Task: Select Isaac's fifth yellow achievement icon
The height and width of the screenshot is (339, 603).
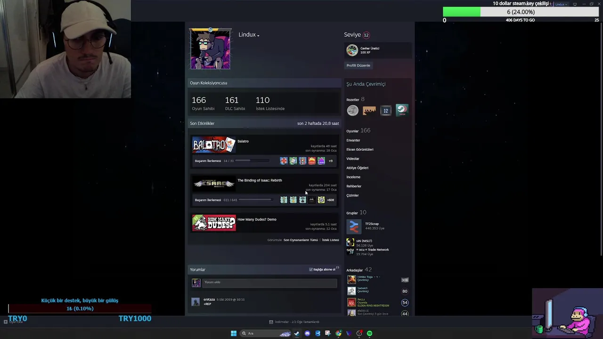Action: (321, 200)
